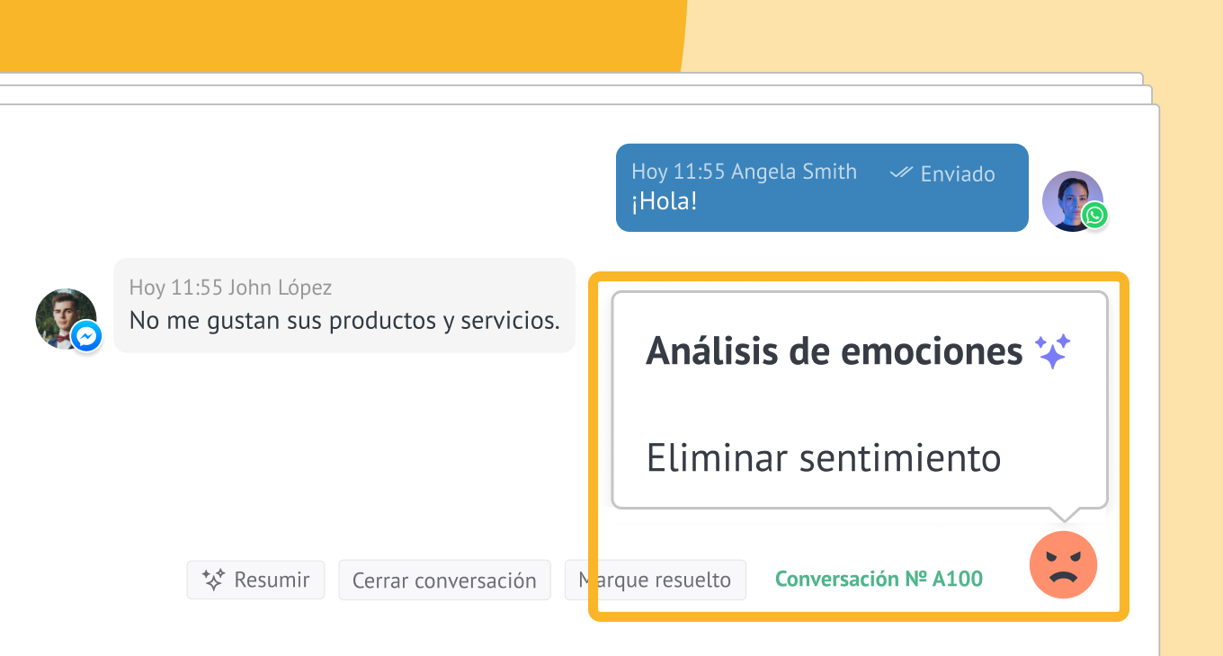Click the ¡Hola! message text

[664, 201]
